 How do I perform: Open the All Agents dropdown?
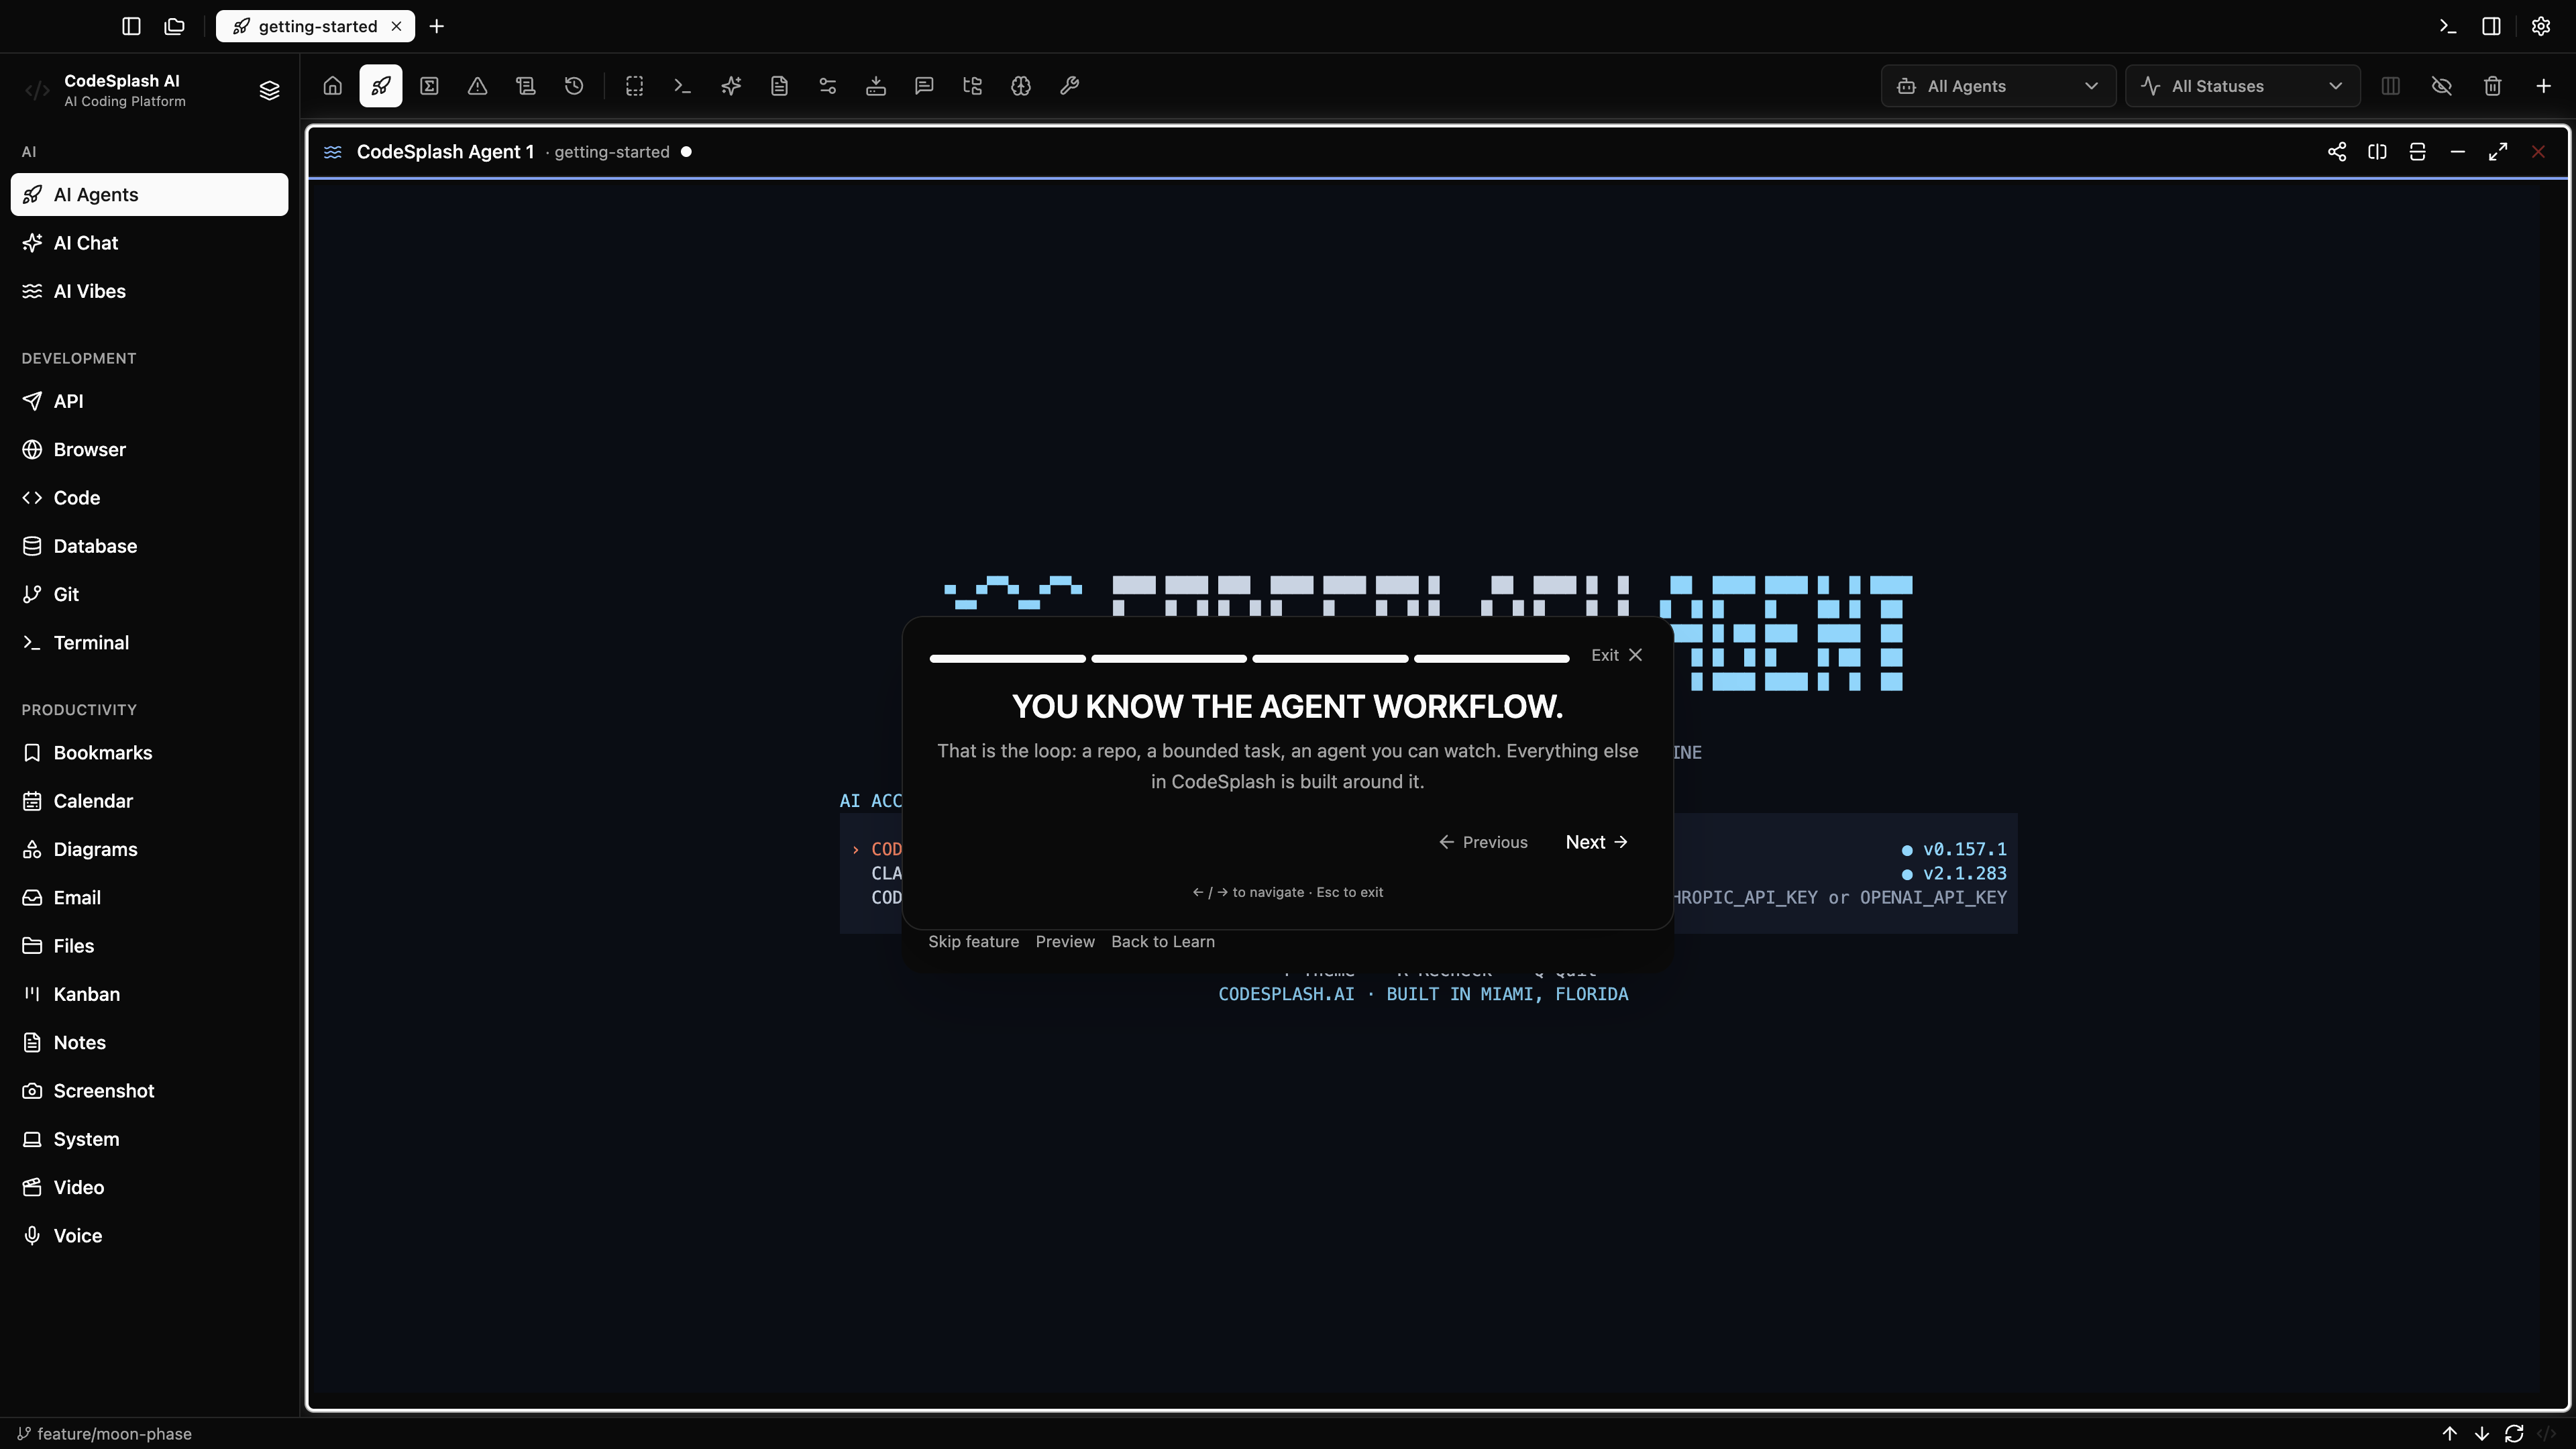[1998, 86]
